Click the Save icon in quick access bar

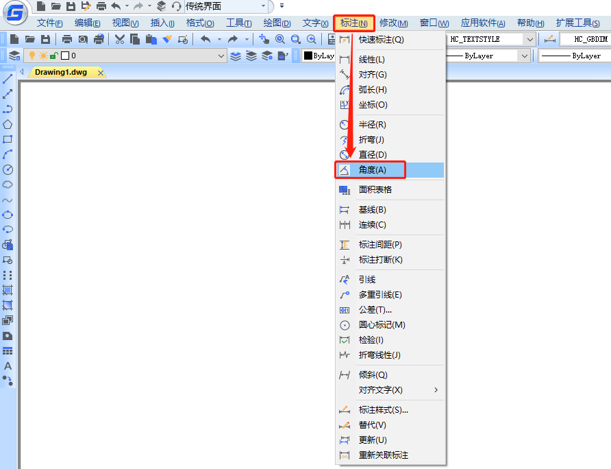tap(71, 6)
